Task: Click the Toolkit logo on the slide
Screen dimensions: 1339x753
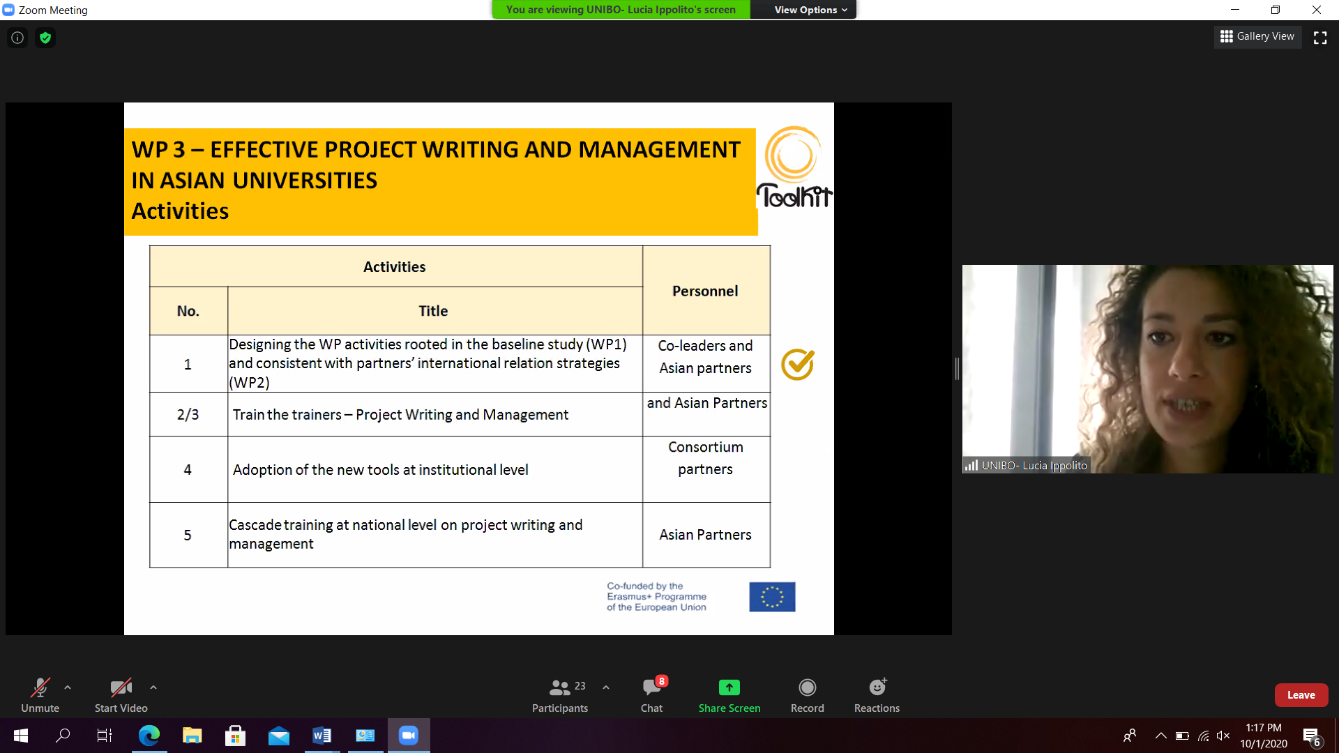Action: [x=794, y=167]
